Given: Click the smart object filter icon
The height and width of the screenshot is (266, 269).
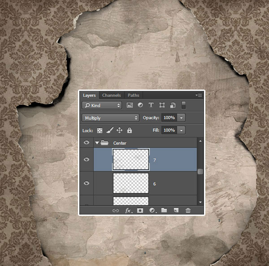Looking at the screenshot, I should 172,105.
